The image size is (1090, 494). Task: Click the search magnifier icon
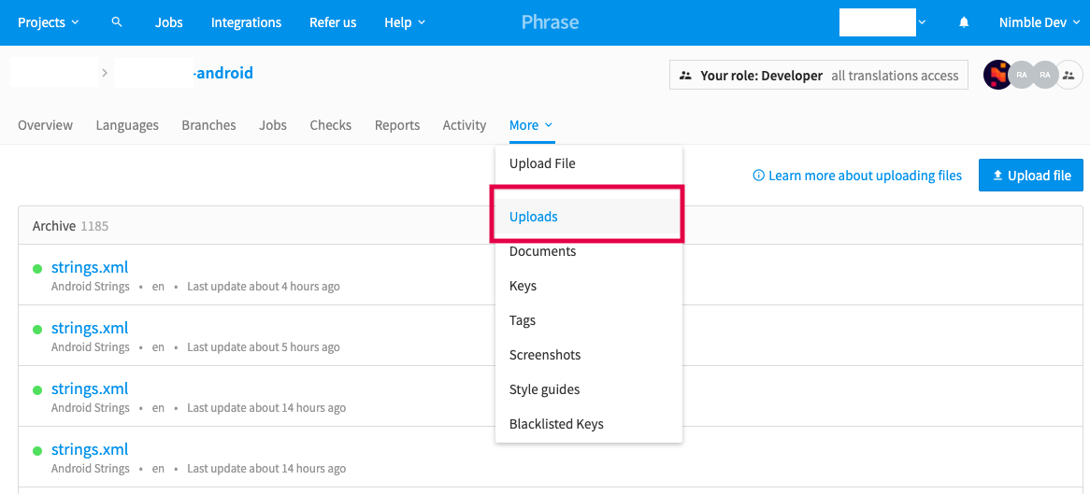[117, 22]
